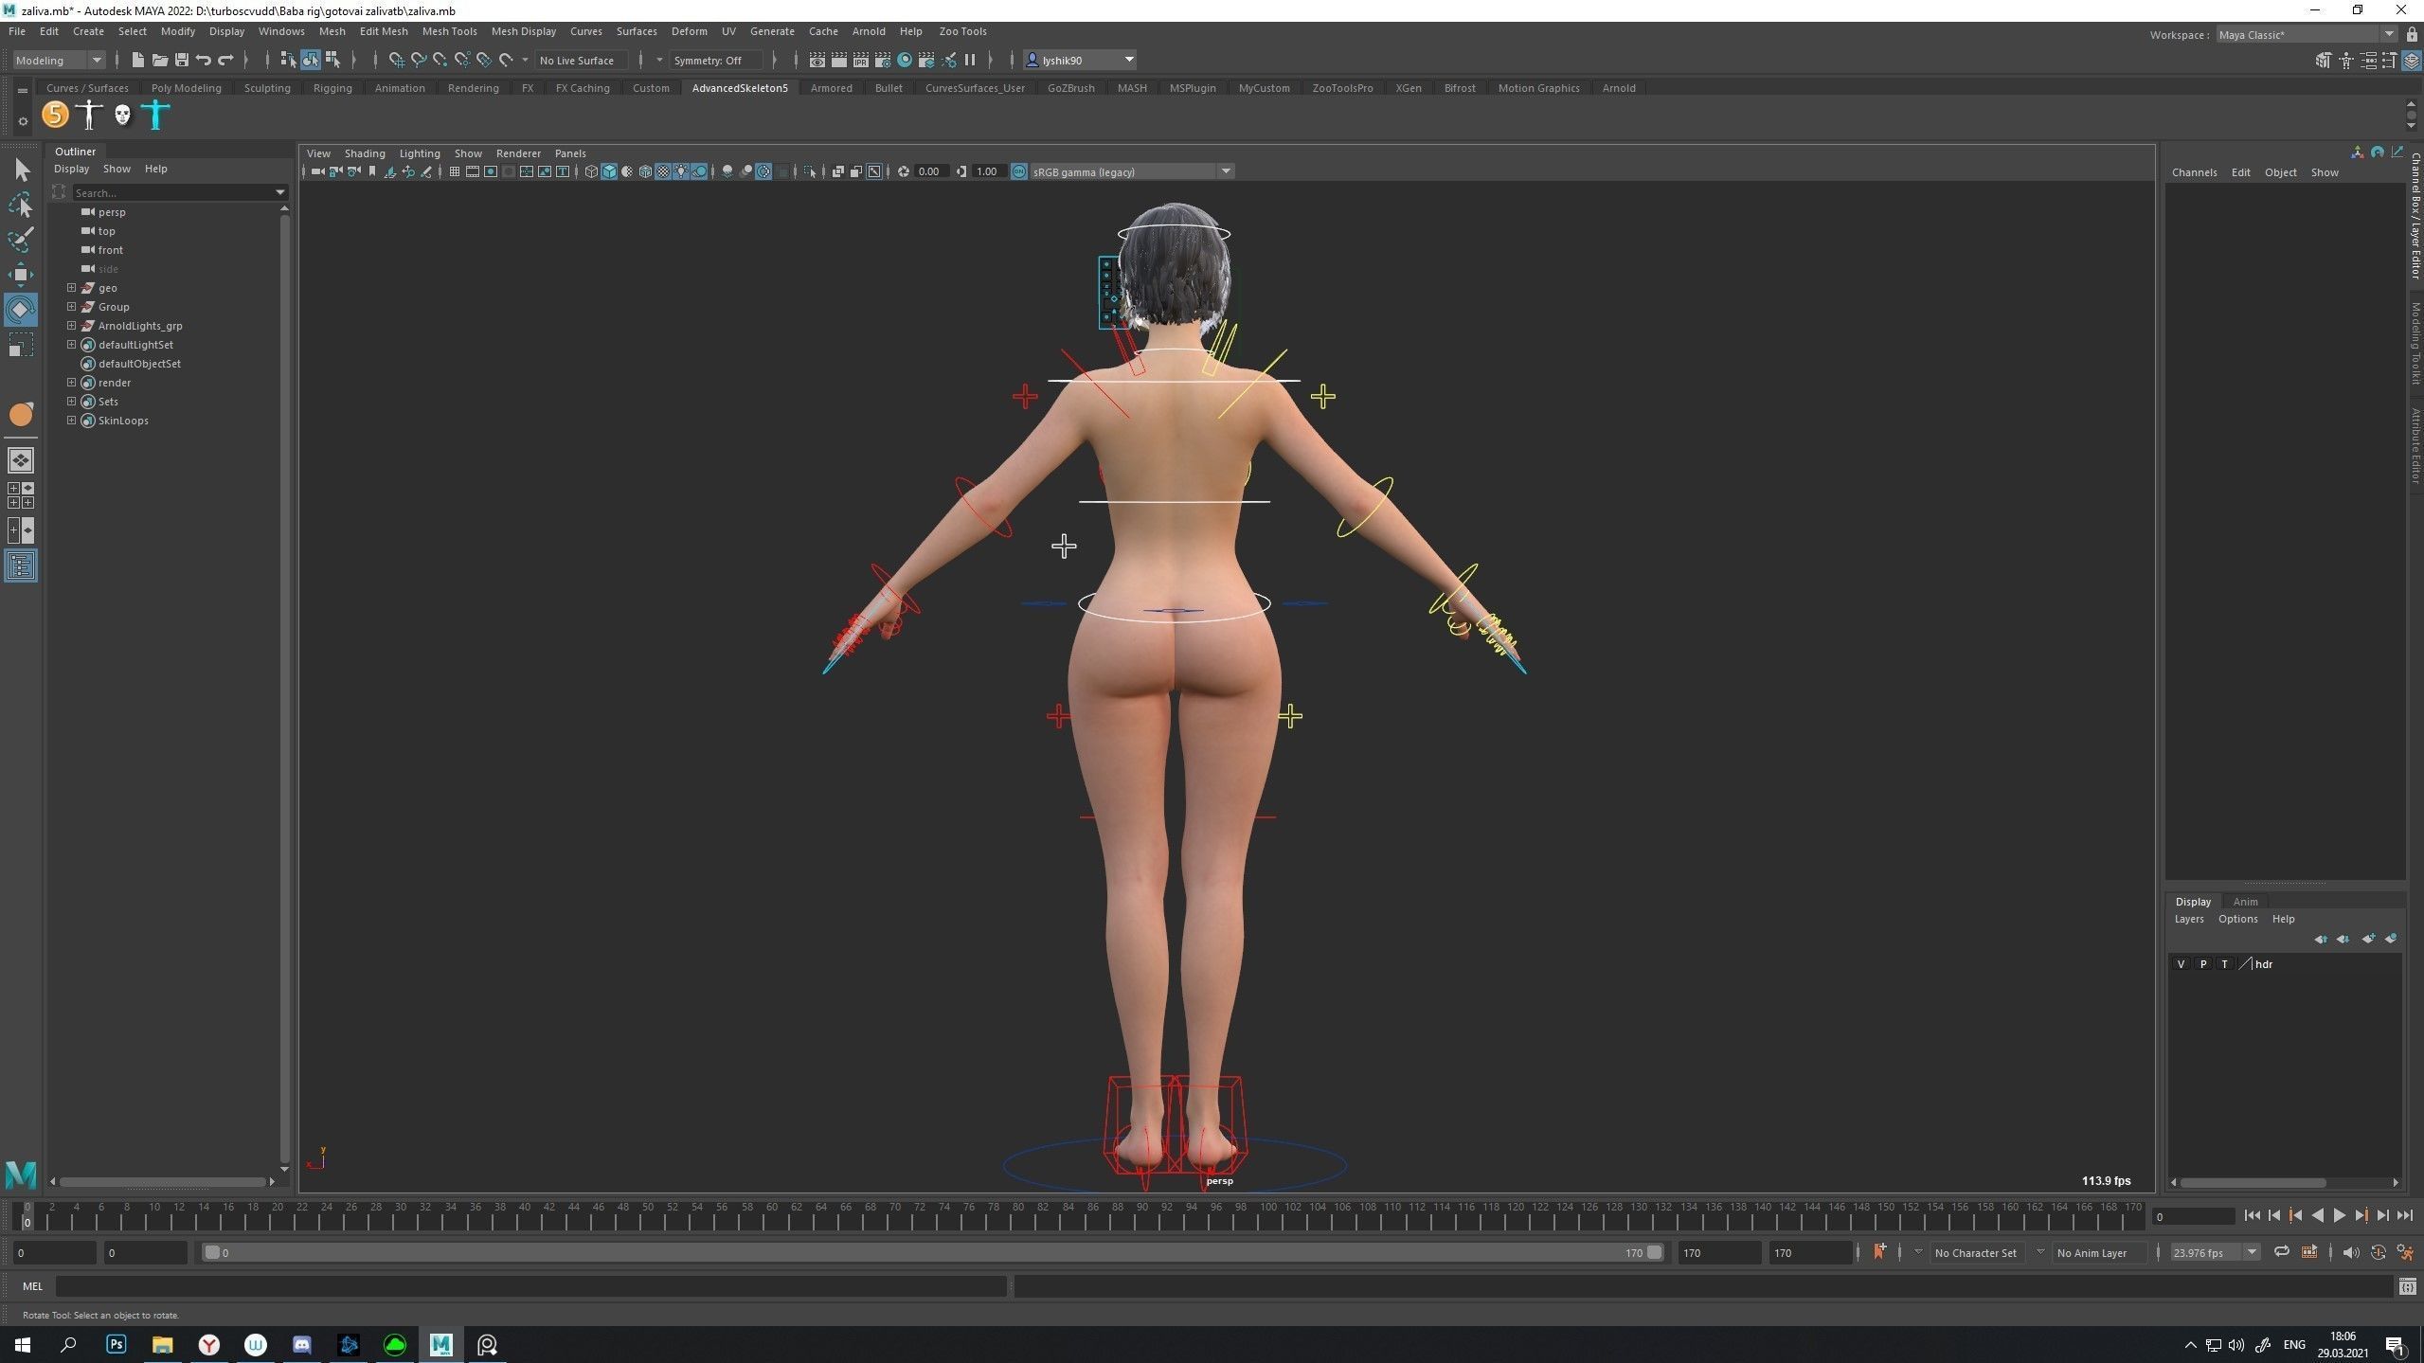This screenshot has width=2424, height=1363.
Task: Toggle the viewport grid display
Action: tap(455, 171)
